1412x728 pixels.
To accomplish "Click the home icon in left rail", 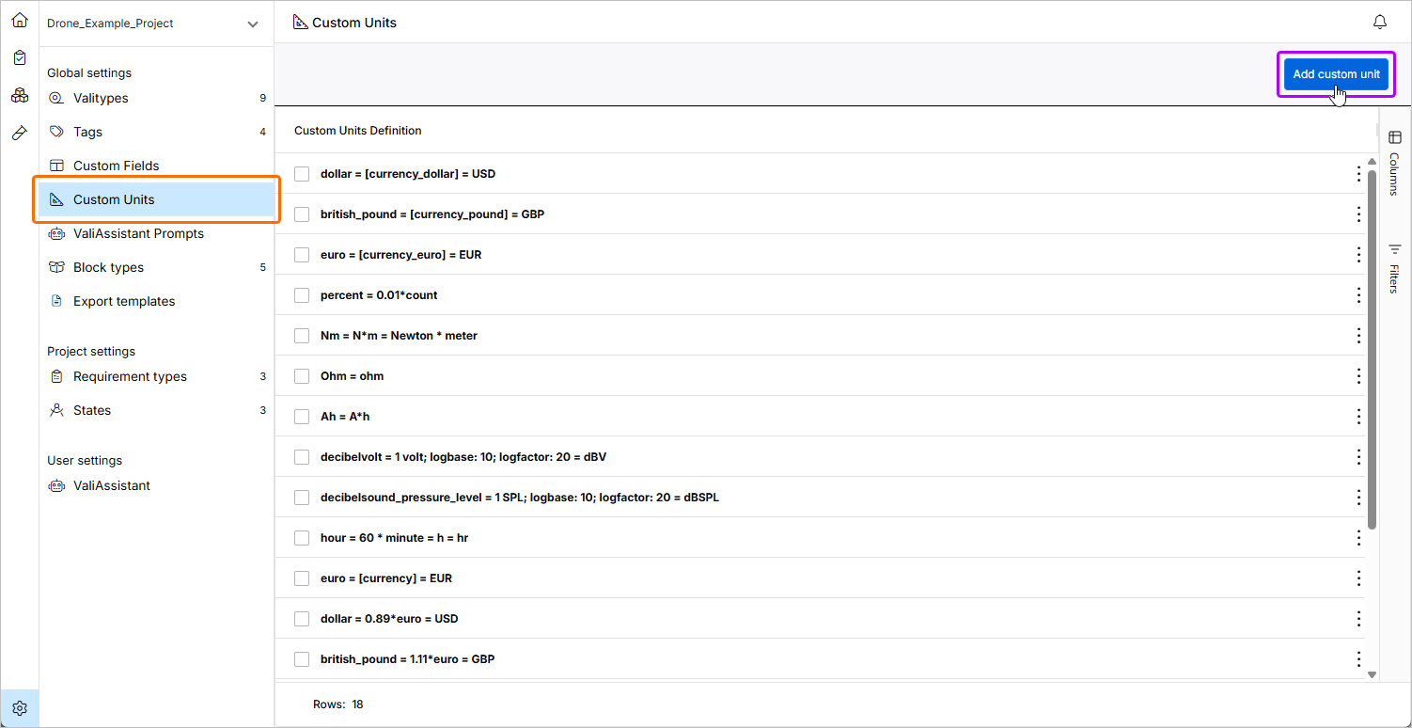I will [x=20, y=20].
